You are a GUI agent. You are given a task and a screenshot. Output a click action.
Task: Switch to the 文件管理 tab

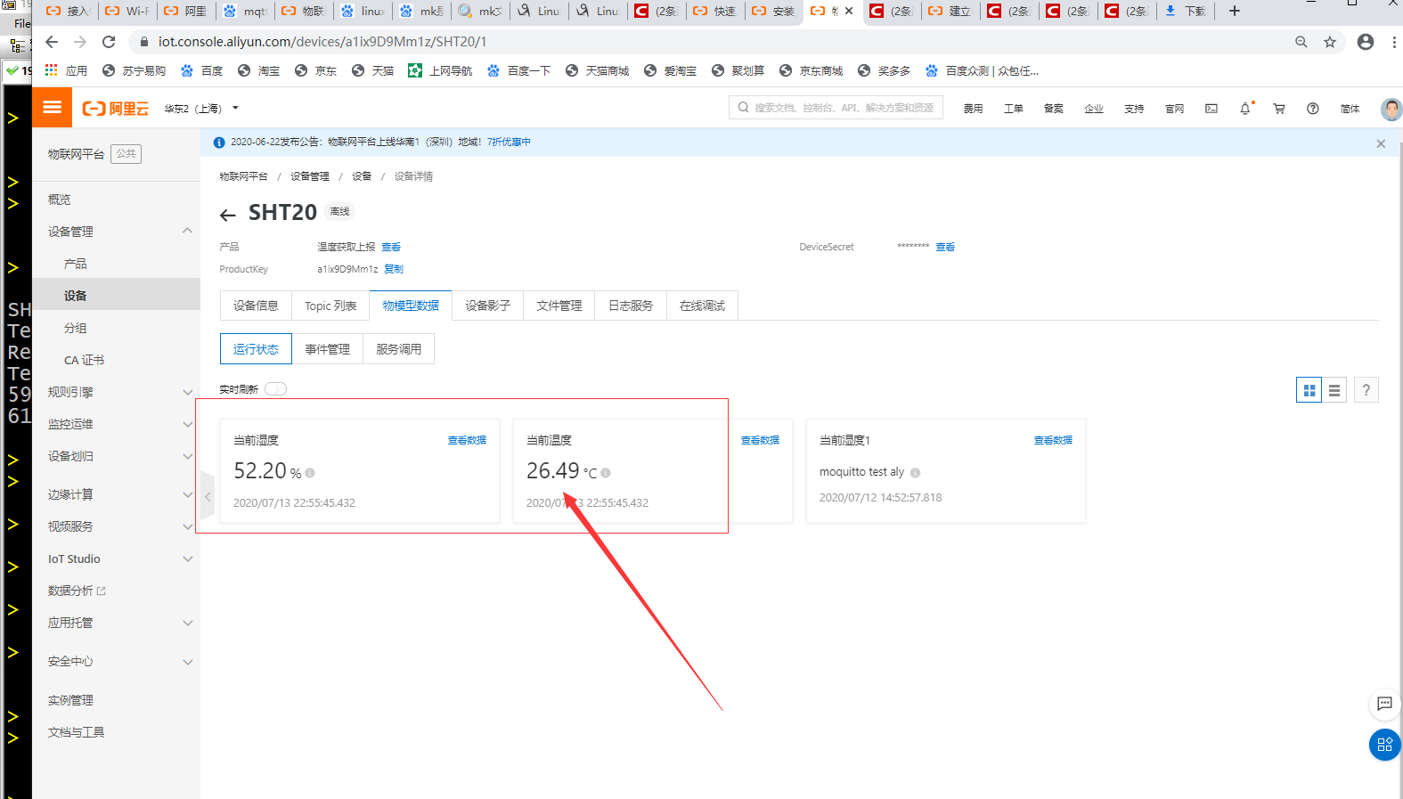[x=559, y=306]
